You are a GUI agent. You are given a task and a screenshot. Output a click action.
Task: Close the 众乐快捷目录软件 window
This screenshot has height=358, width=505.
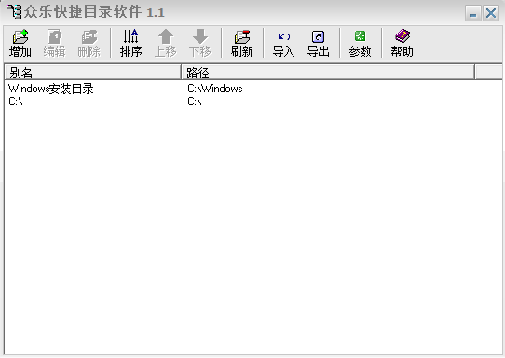click(491, 14)
